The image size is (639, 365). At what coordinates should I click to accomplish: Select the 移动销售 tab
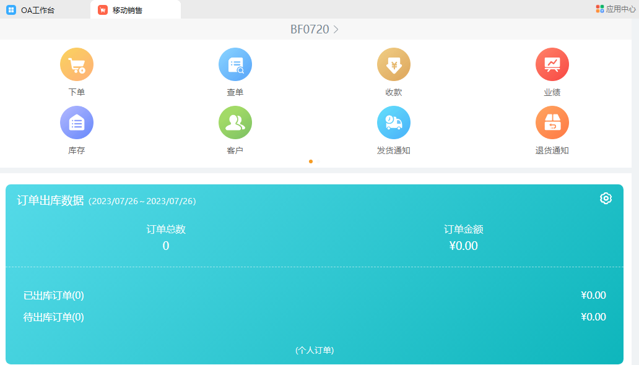pyautogui.click(x=127, y=10)
